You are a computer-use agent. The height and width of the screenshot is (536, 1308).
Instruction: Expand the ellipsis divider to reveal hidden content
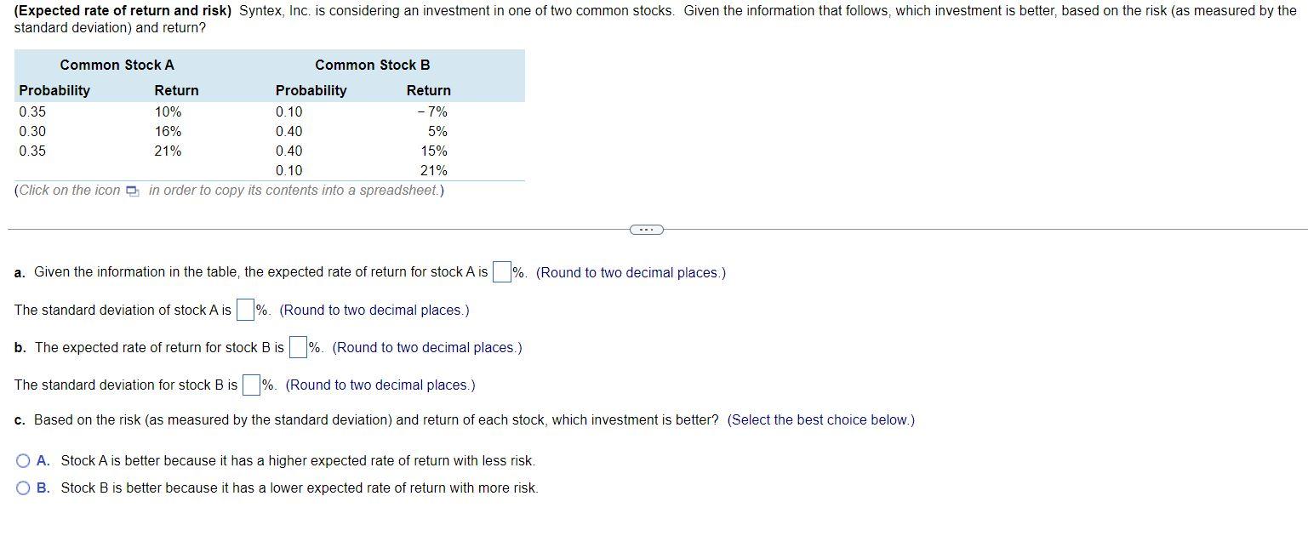tap(647, 229)
